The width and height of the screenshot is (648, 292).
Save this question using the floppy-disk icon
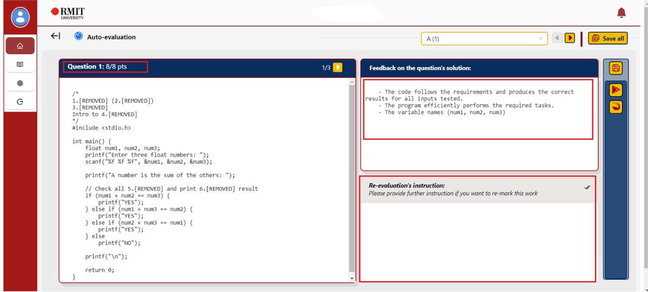click(x=616, y=68)
